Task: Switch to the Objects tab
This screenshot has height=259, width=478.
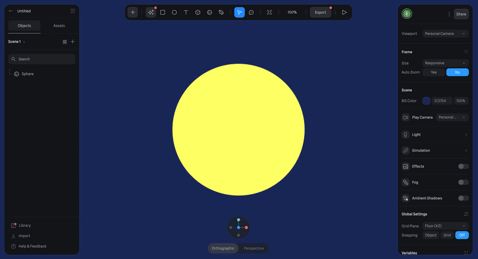Action: (x=24, y=26)
